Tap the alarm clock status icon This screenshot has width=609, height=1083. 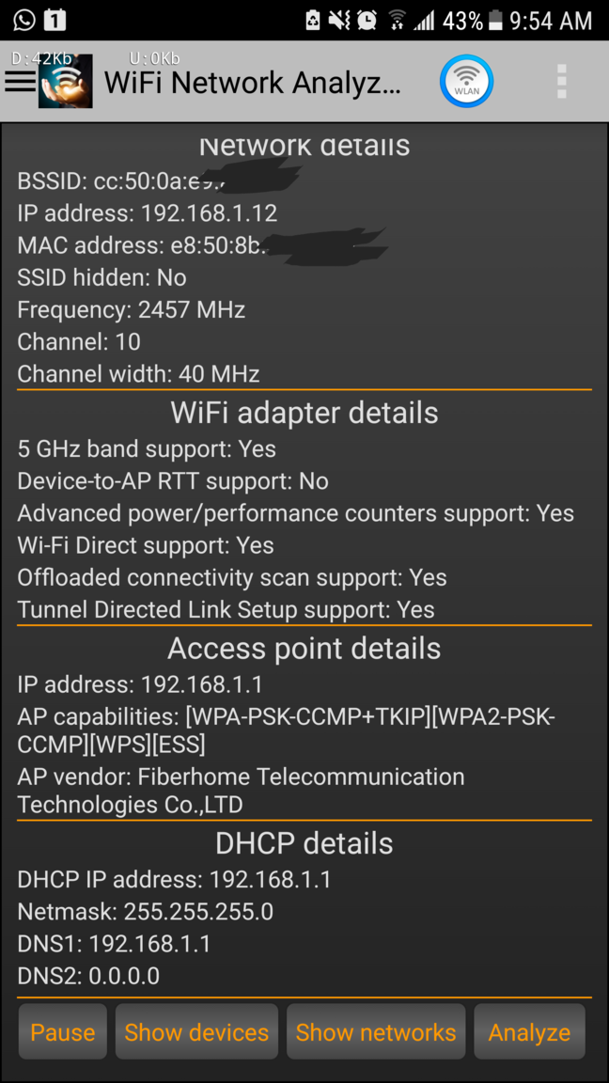tap(367, 20)
